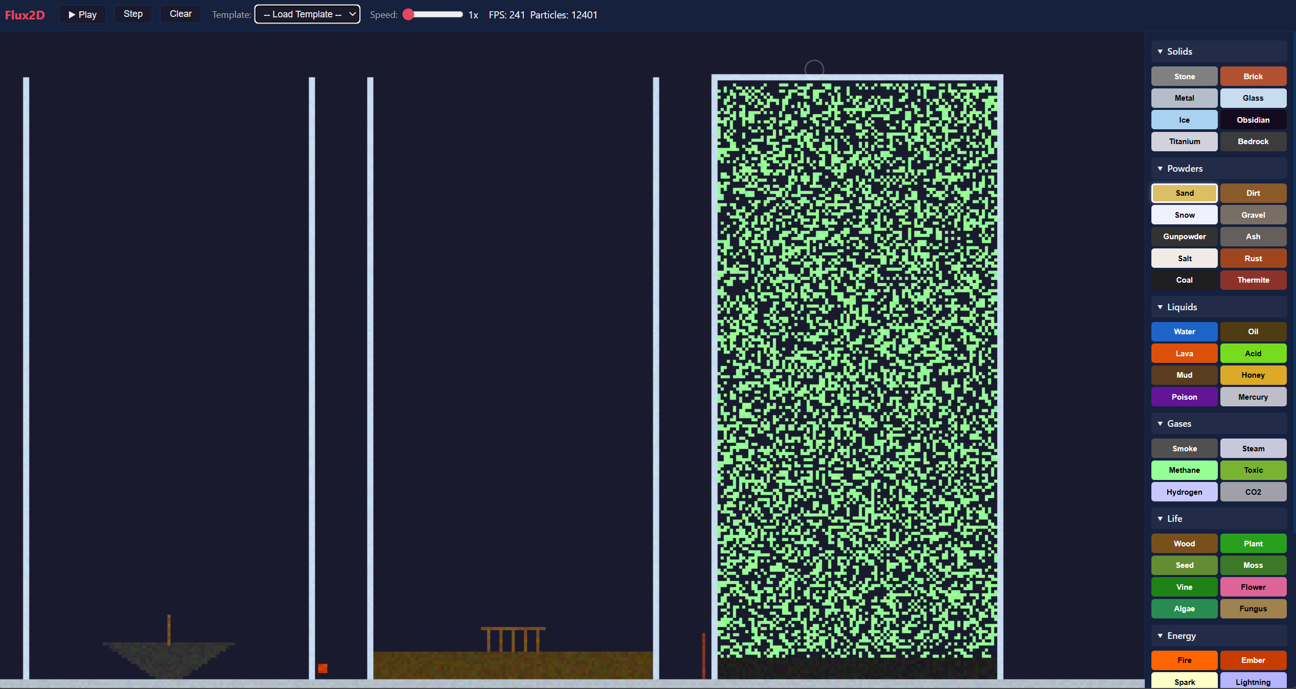Pick the Acid liquid element
This screenshot has width=1296, height=689.
click(1253, 353)
